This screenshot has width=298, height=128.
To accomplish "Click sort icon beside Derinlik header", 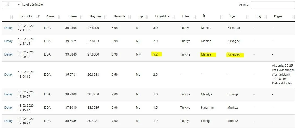I will click(130, 17).
